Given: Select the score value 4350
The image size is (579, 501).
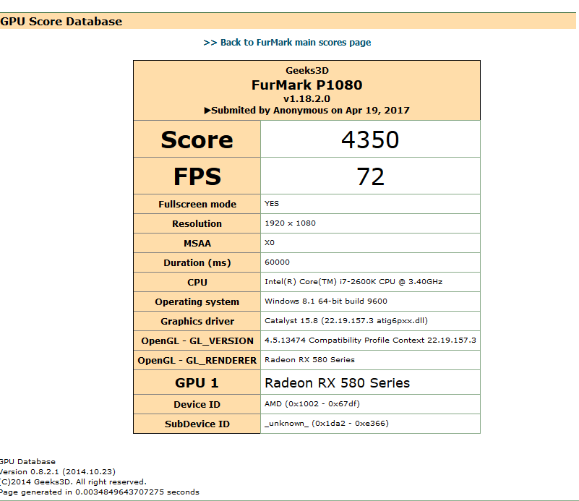Looking at the screenshot, I should click(x=370, y=140).
